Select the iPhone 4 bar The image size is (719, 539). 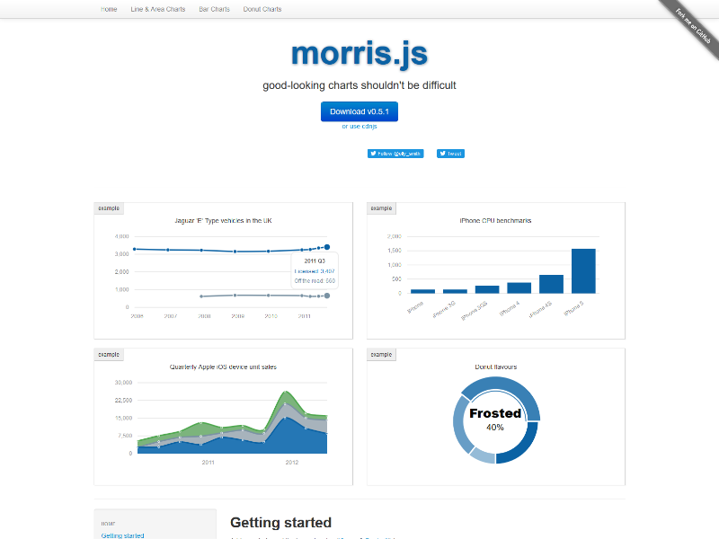pos(519,287)
